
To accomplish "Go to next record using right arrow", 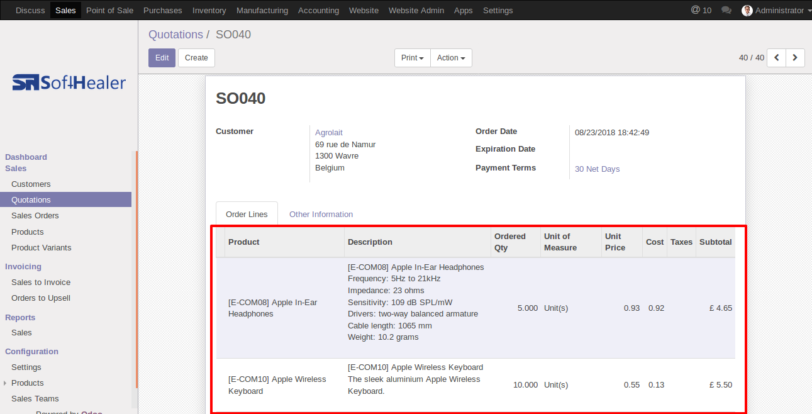I will 795,58.
